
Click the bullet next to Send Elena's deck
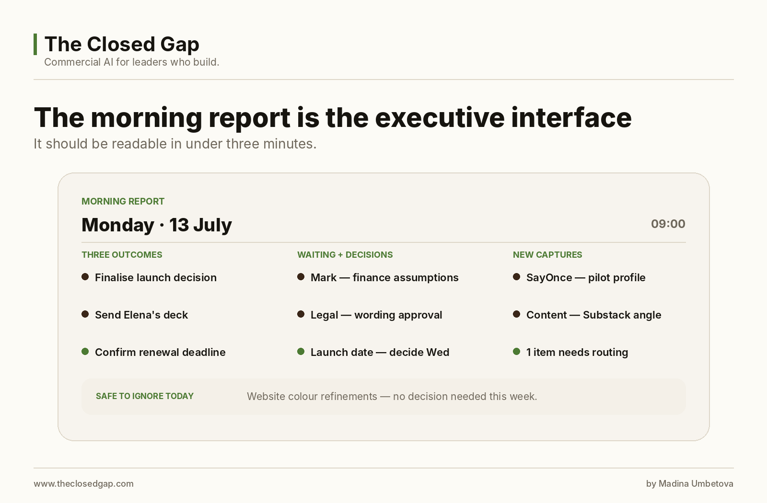(85, 314)
